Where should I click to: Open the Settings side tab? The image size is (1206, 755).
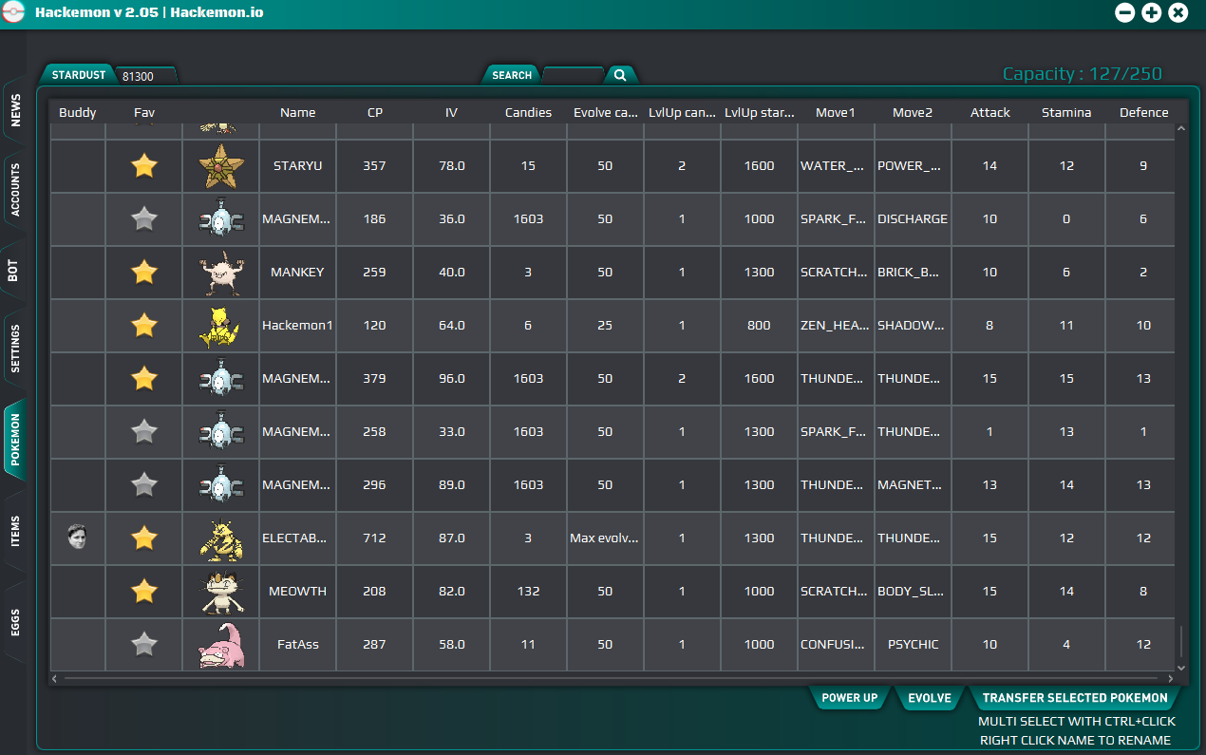(15, 349)
